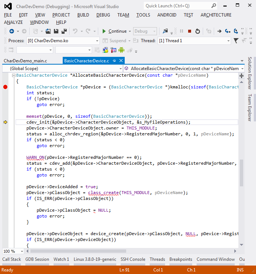Restart debugging with the circular arrow
This screenshot has height=274, width=256.
point(198,31)
